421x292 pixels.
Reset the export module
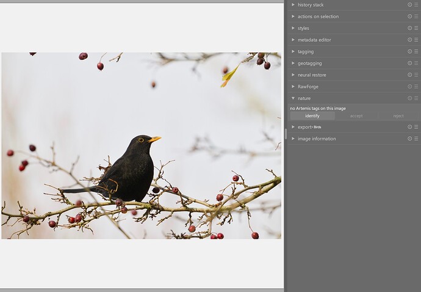tap(410, 127)
